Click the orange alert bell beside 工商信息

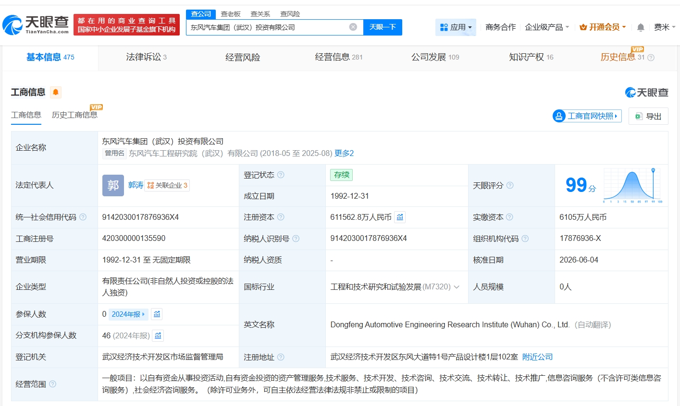click(56, 92)
